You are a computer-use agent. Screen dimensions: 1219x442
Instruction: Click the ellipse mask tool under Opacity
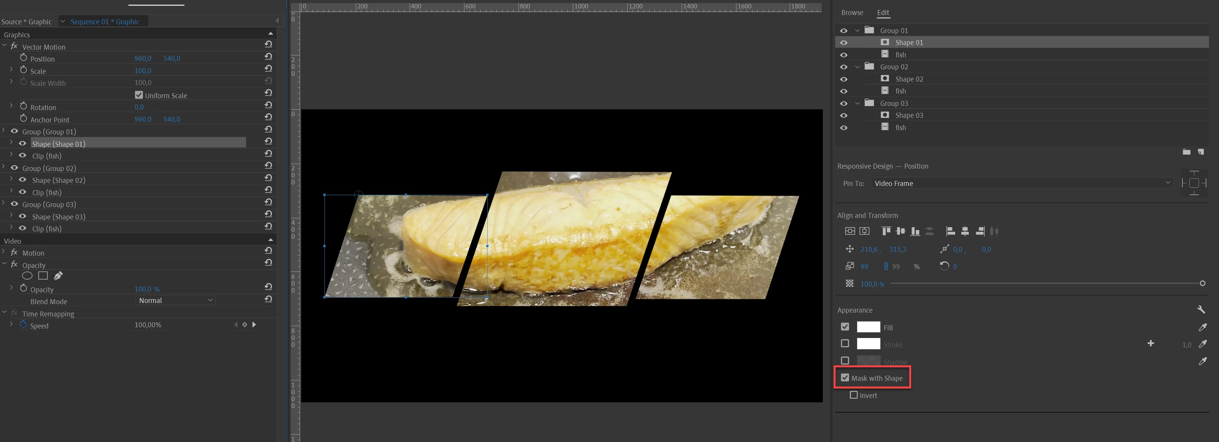coord(27,276)
